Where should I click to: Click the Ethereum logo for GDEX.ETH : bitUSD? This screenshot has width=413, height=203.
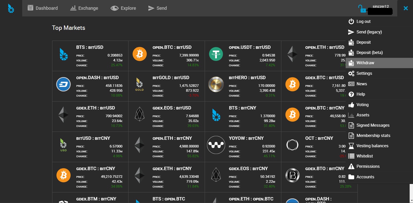point(63,115)
